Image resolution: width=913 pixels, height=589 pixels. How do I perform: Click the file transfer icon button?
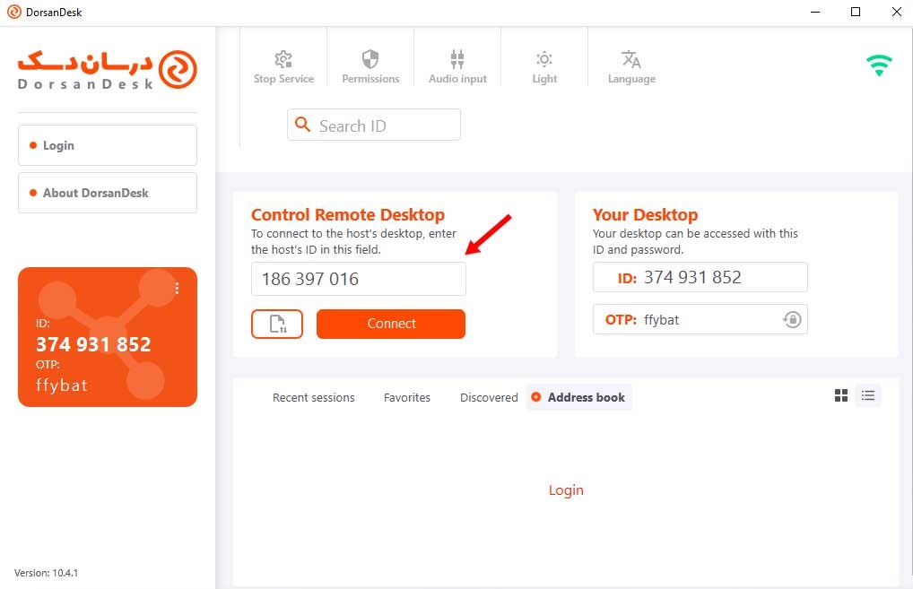click(277, 324)
